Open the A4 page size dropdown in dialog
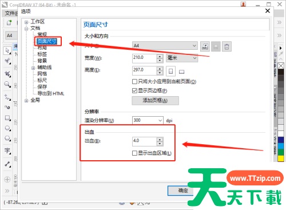This screenshot has height=210, width=286. click(x=165, y=46)
